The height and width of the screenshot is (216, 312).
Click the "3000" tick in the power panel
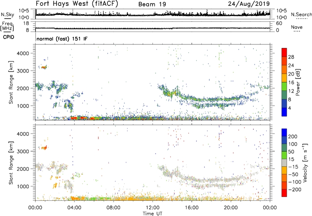pos(23,71)
